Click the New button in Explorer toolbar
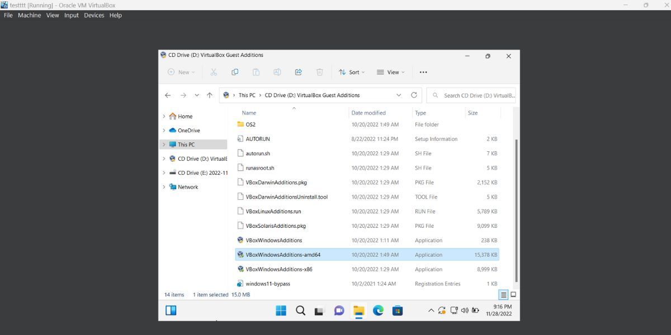This screenshot has width=671, height=335. pyautogui.click(x=181, y=72)
